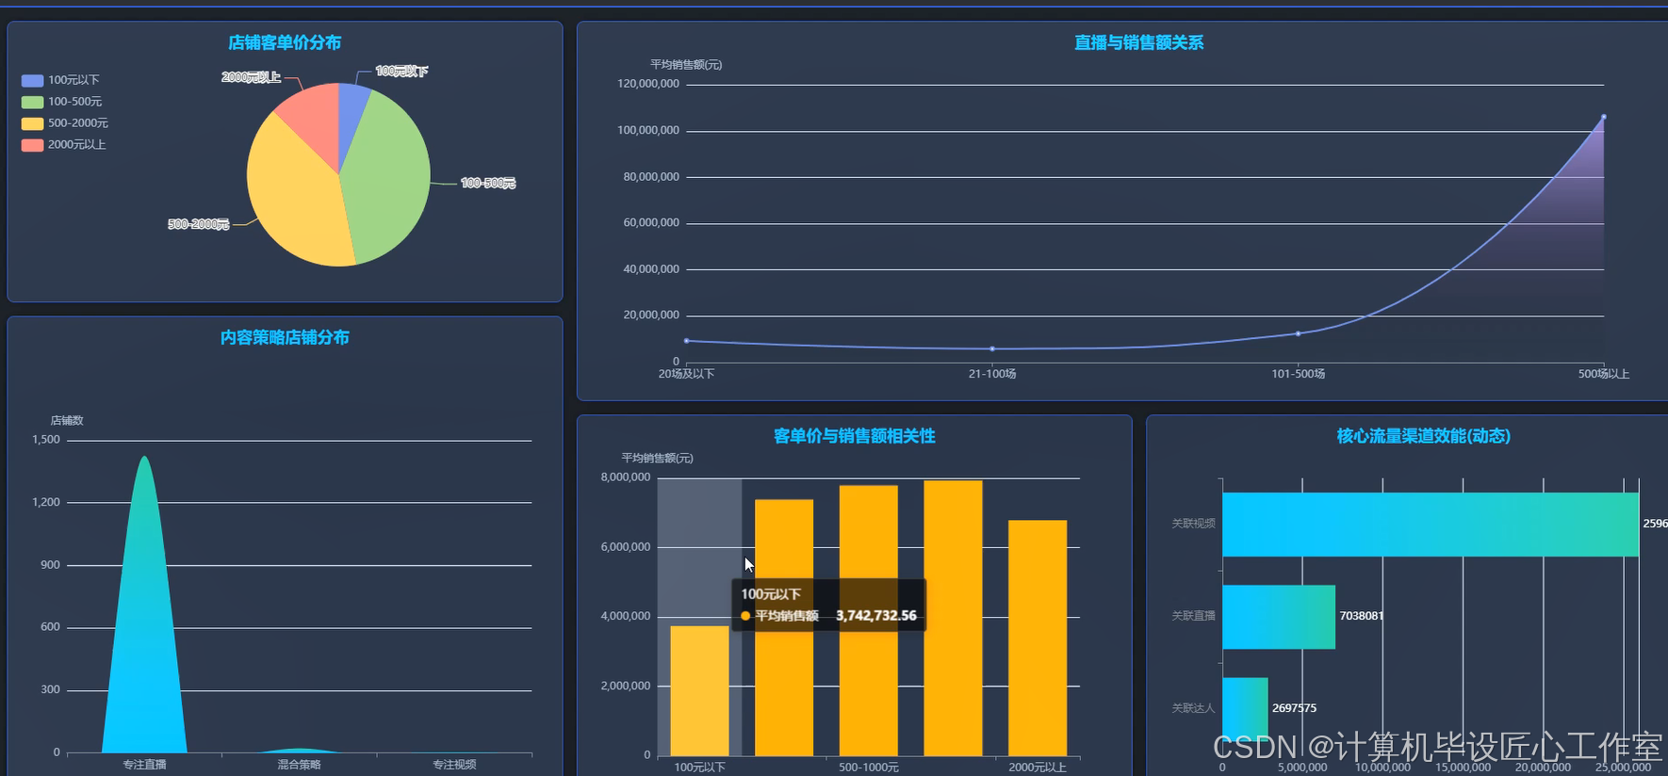The image size is (1668, 776).
Task: Click the 核心流量渠道效能(动态) chart title
Action: coord(1423,436)
